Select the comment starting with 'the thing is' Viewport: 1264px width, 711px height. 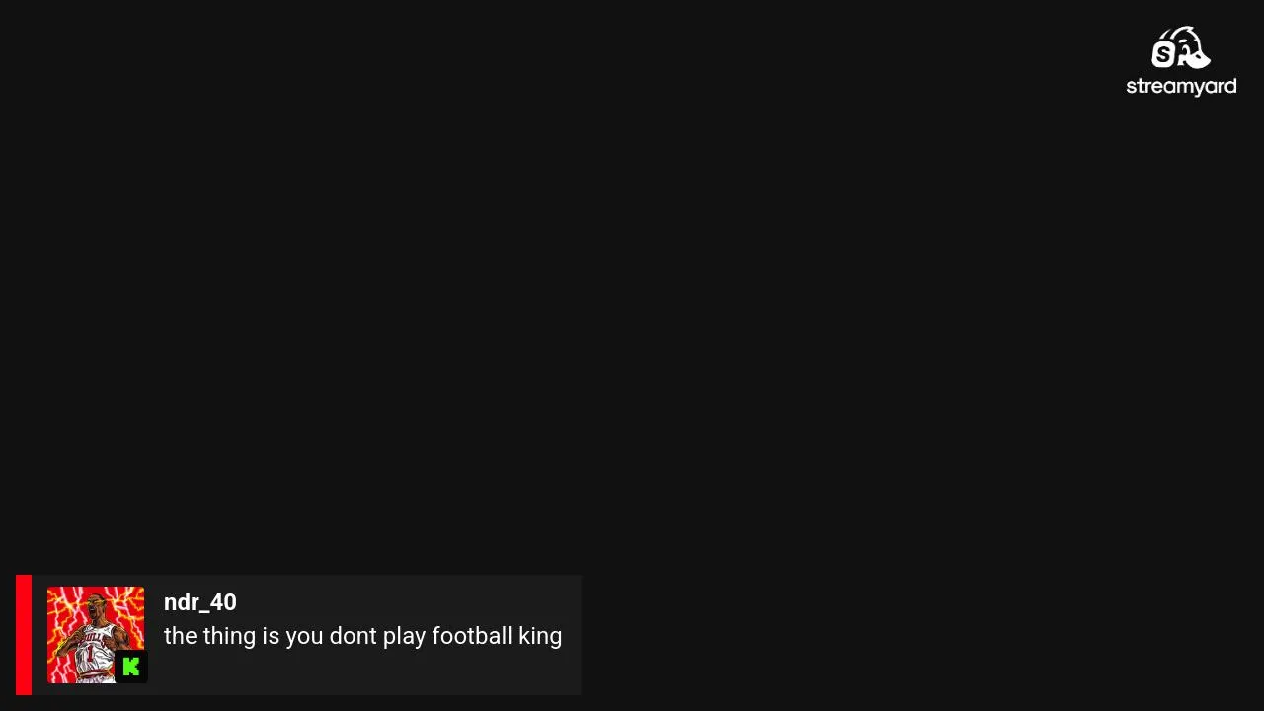362,636
